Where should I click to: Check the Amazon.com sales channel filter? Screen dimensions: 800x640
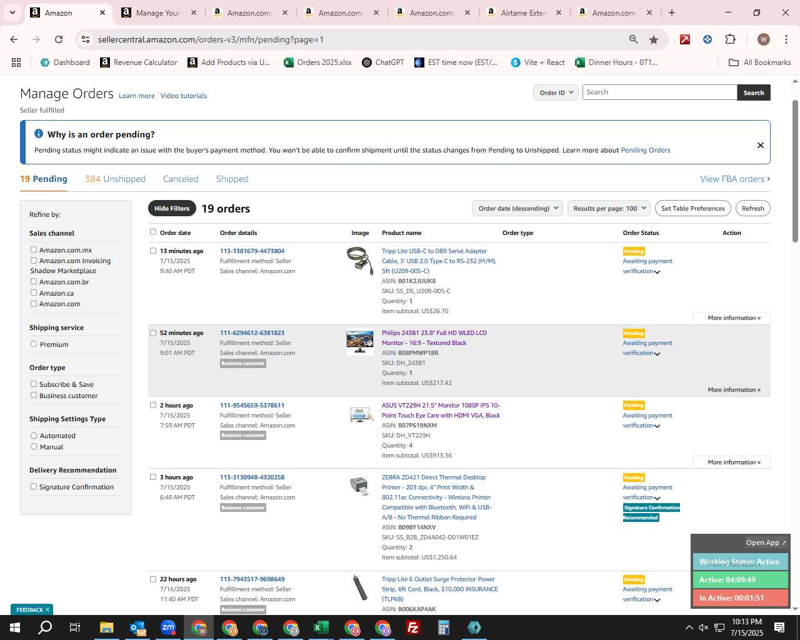coord(34,304)
